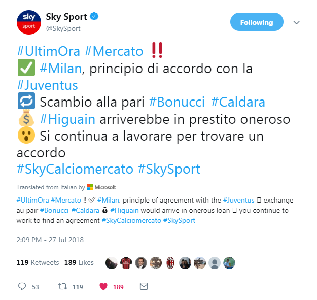This screenshot has height=300, width=317.
Task: Click the gray default profile avatar
Action: pyautogui.click(x=215, y=263)
